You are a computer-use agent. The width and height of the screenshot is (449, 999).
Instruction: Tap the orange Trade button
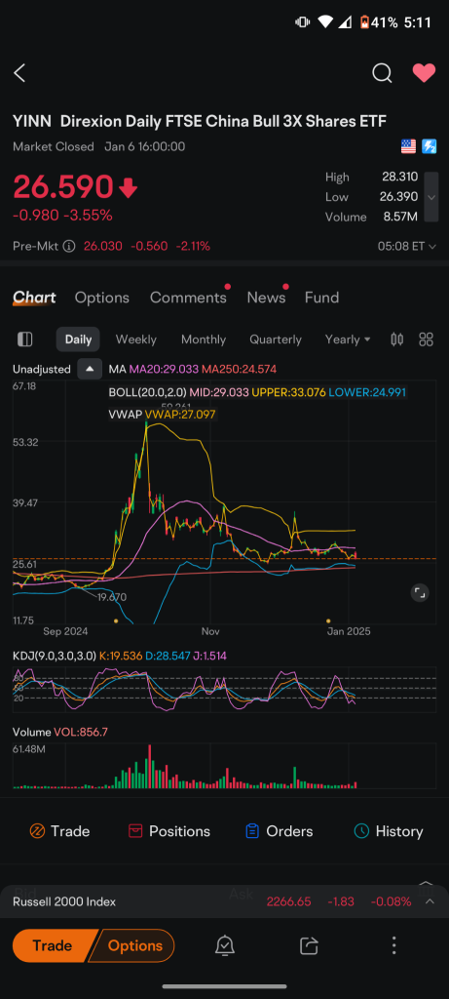53,945
